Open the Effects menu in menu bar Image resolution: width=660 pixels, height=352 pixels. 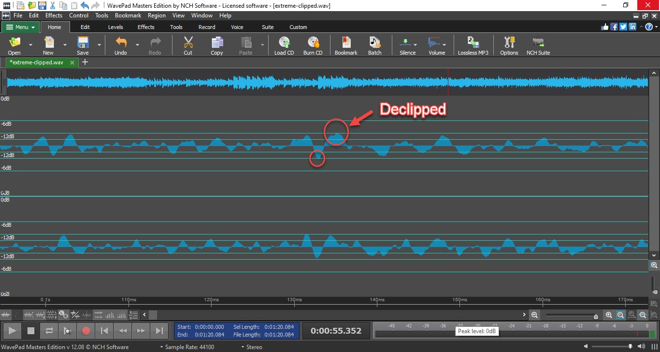click(x=54, y=15)
